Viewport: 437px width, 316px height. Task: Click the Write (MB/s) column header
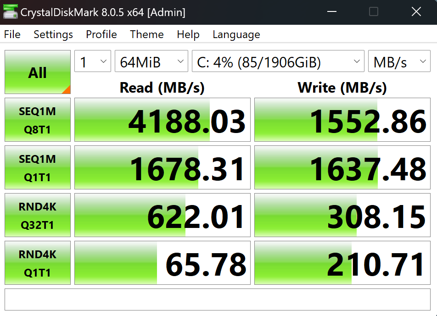[x=342, y=88]
